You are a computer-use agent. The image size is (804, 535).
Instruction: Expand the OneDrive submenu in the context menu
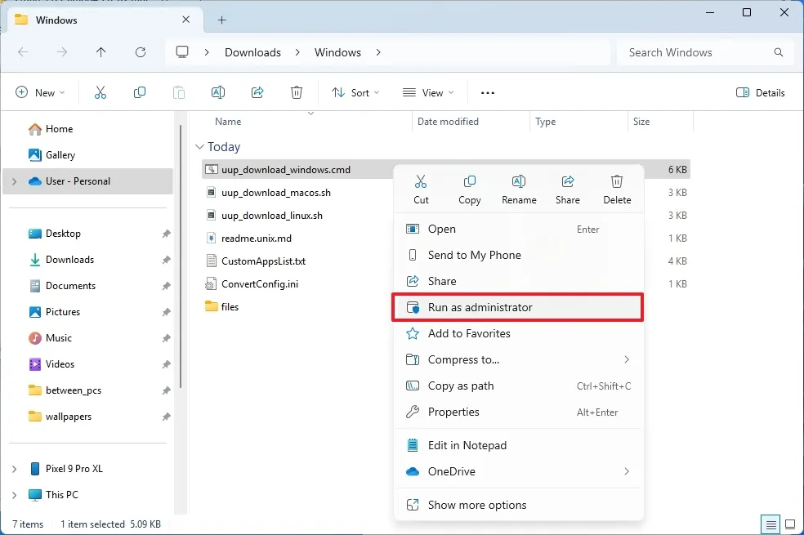tap(627, 471)
